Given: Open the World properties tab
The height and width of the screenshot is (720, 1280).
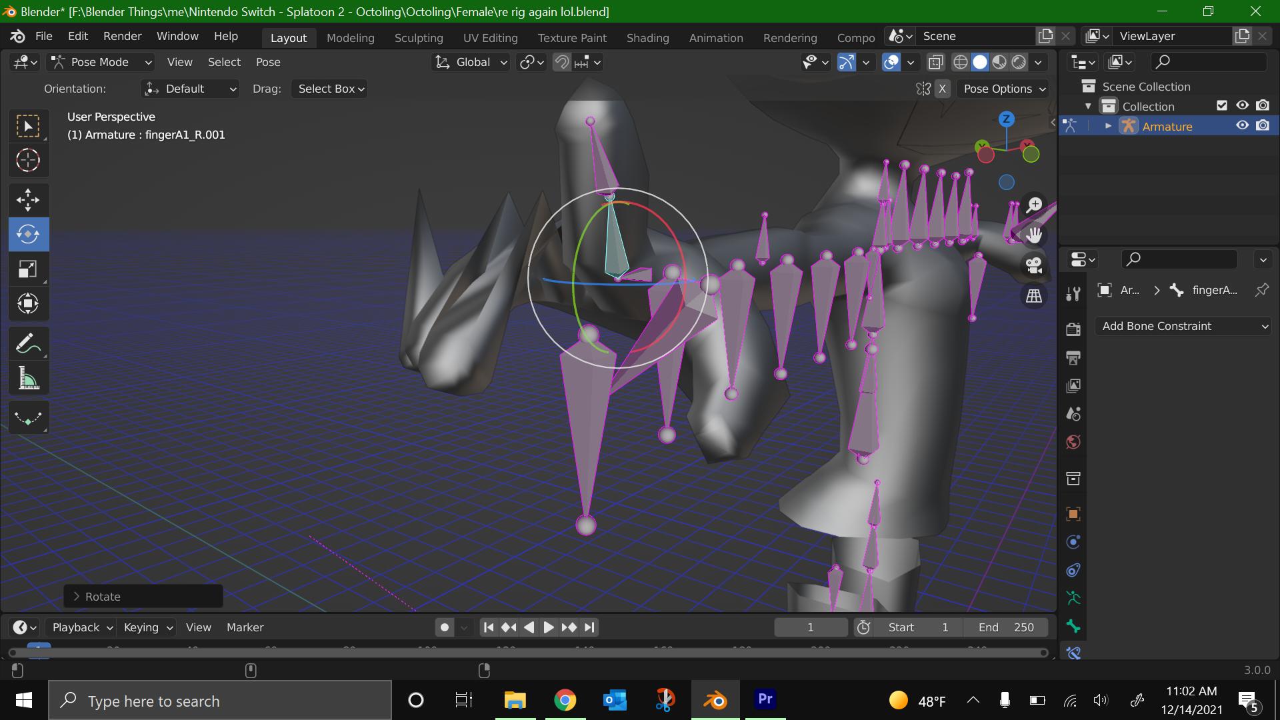Looking at the screenshot, I should (x=1073, y=442).
